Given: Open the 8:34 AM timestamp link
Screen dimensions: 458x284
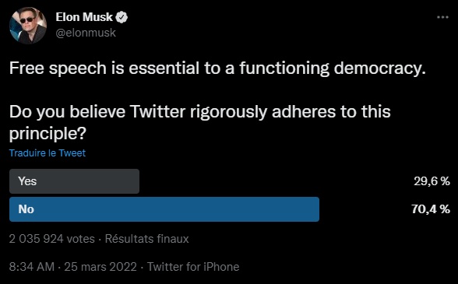Looking at the screenshot, I should tap(32, 267).
